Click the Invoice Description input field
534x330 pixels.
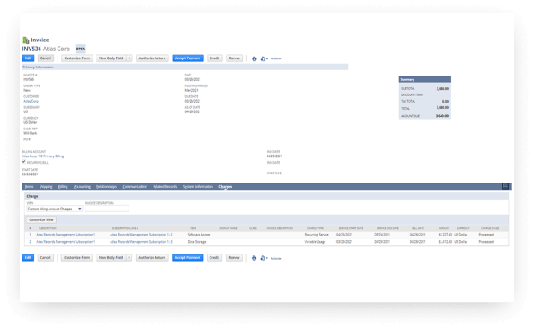pos(107,209)
